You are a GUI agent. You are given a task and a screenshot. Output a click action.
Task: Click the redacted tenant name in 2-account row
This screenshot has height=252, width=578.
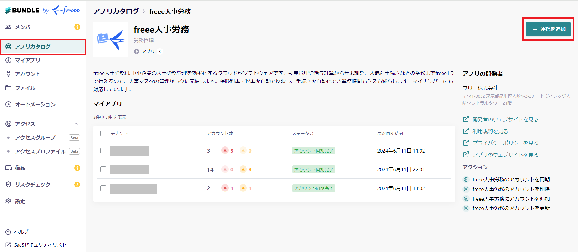point(134,189)
